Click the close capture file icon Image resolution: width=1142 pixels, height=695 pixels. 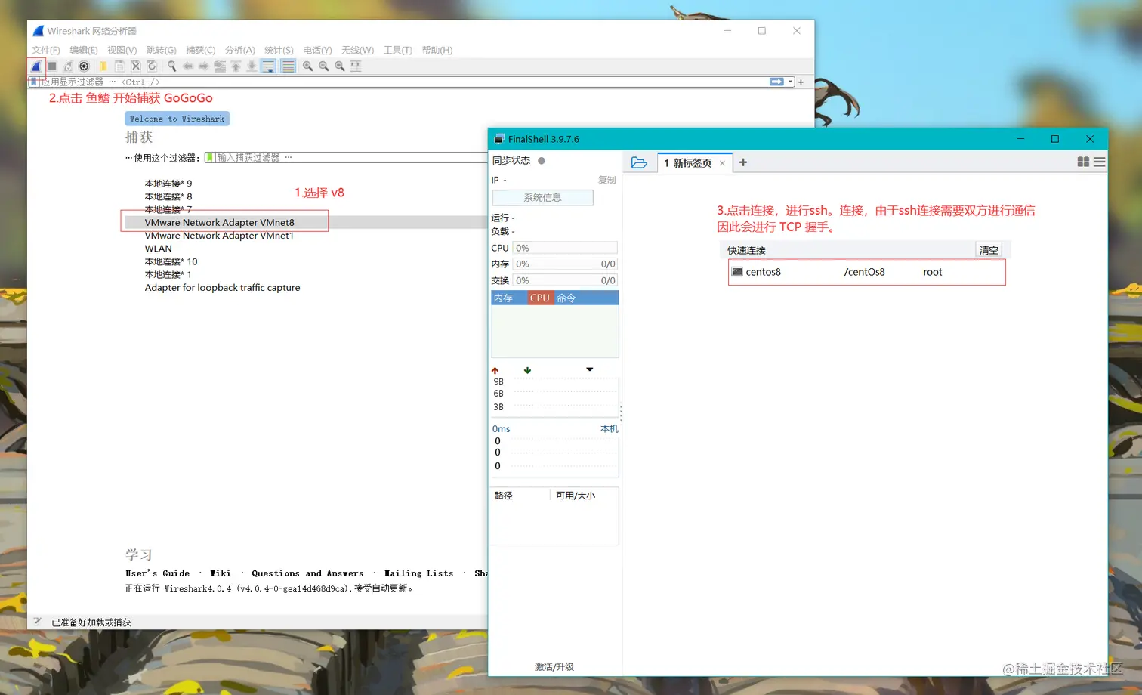135,66
